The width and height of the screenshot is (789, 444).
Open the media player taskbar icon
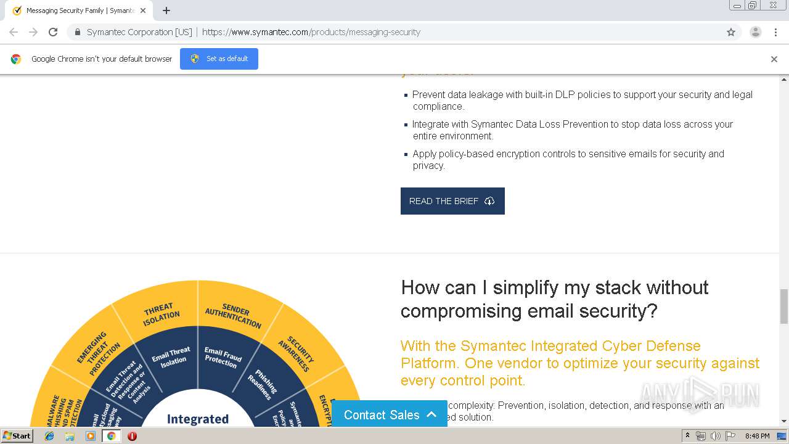[91, 436]
